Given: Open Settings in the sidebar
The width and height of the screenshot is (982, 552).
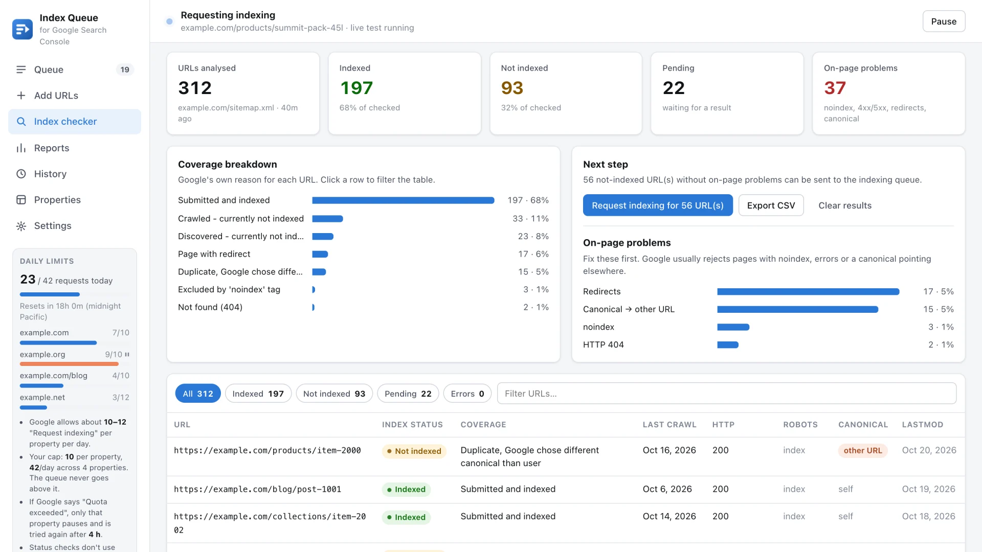Looking at the screenshot, I should (75, 226).
